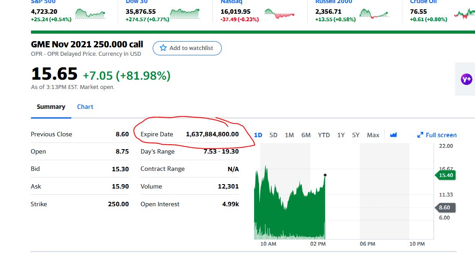Click the main price 15.65
475x262 pixels.
54,74
